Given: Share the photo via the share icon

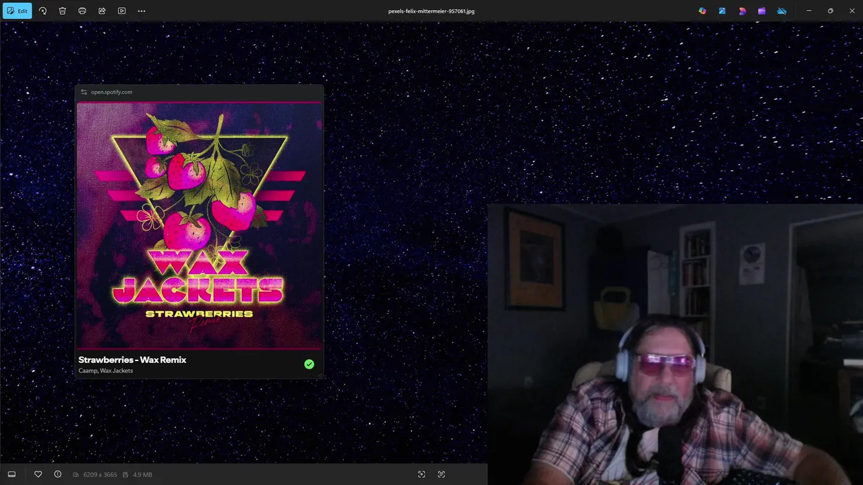Looking at the screenshot, I should pyautogui.click(x=102, y=11).
